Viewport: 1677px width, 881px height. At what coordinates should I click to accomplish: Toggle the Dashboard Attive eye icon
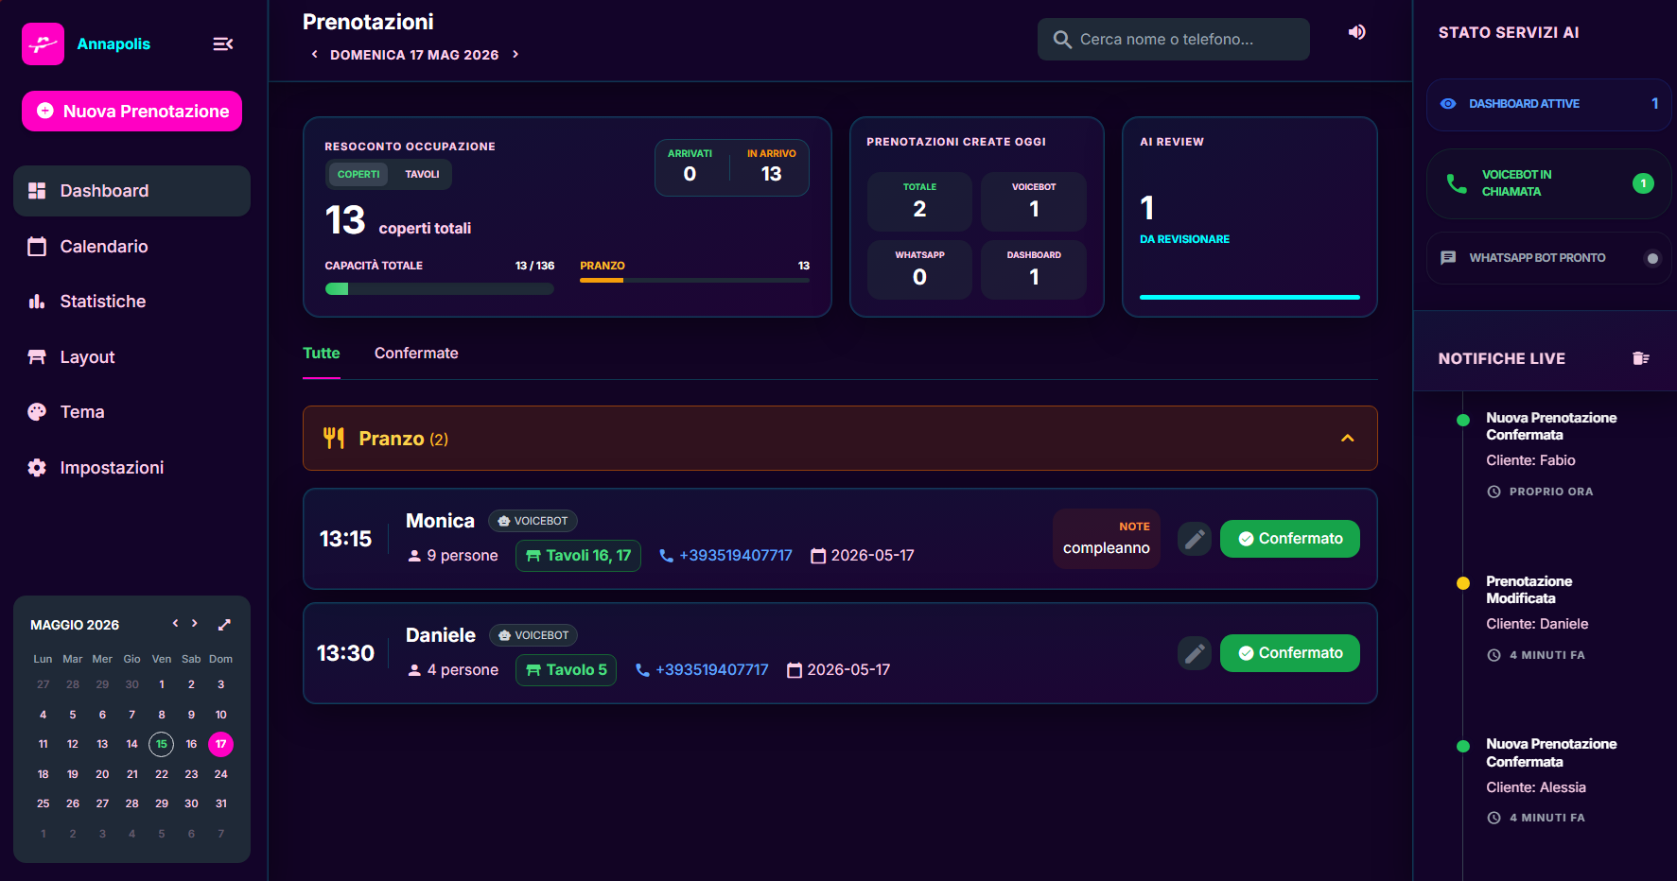[x=1448, y=104]
